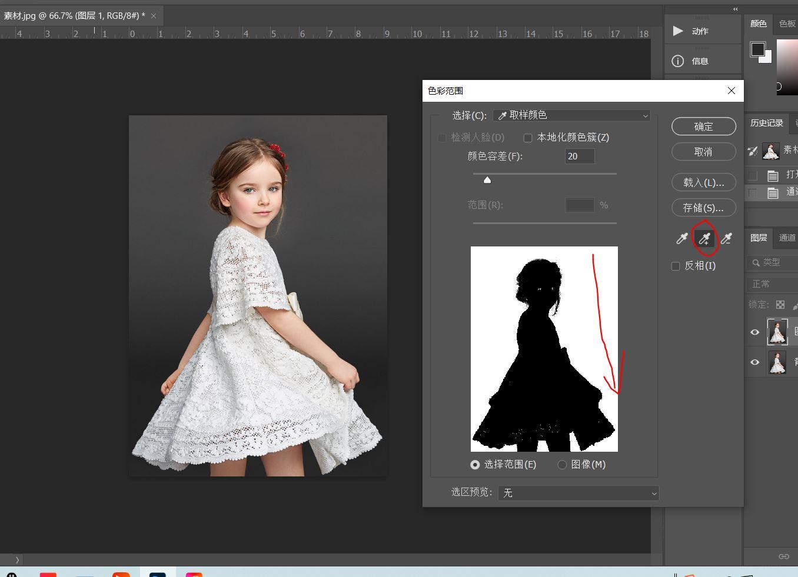Click the link layers icon
798x577 pixels.
click(783, 556)
